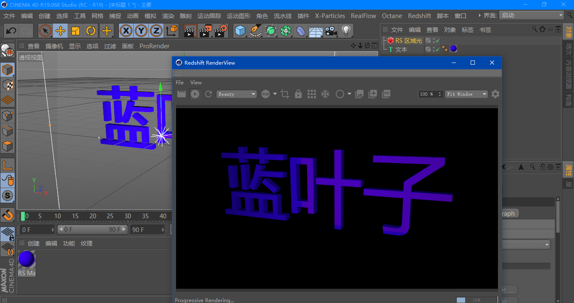Screen dimensions: 574x303
Task: Open the Redshift main menu
Action: pyautogui.click(x=419, y=16)
